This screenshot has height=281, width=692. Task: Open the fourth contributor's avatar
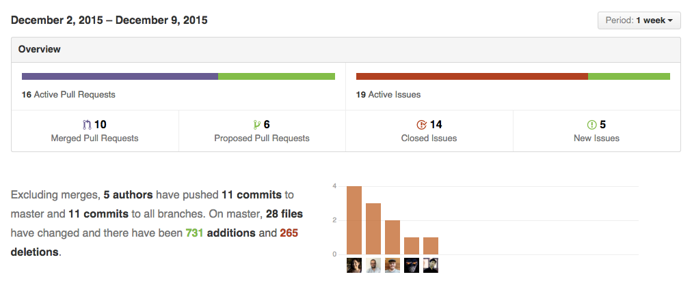[412, 265]
